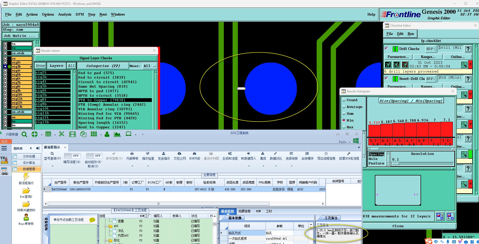This screenshot has height=244, width=479.
Task: Toggle the Board-Drill Checks checkbox
Action: click(386, 78)
